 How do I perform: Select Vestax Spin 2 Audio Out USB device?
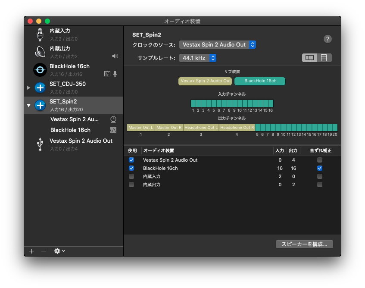click(74, 144)
